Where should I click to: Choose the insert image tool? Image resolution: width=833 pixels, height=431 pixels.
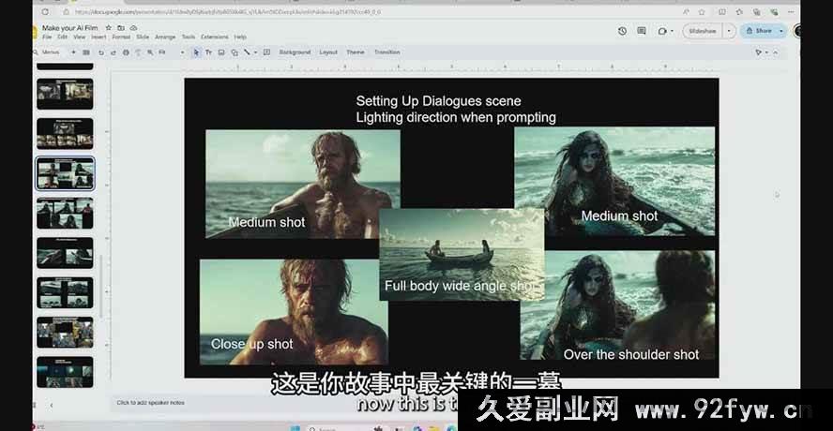coord(221,52)
